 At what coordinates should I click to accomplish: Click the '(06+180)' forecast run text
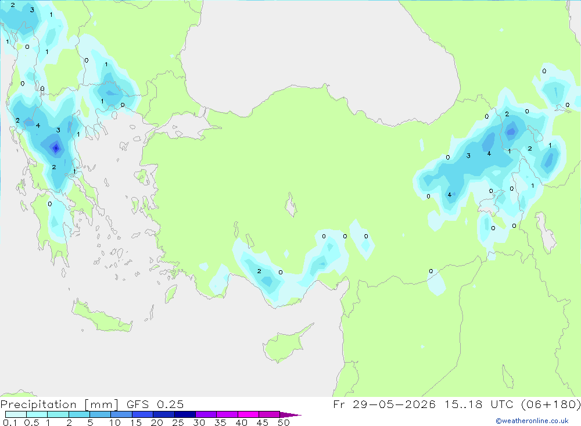click(551, 404)
